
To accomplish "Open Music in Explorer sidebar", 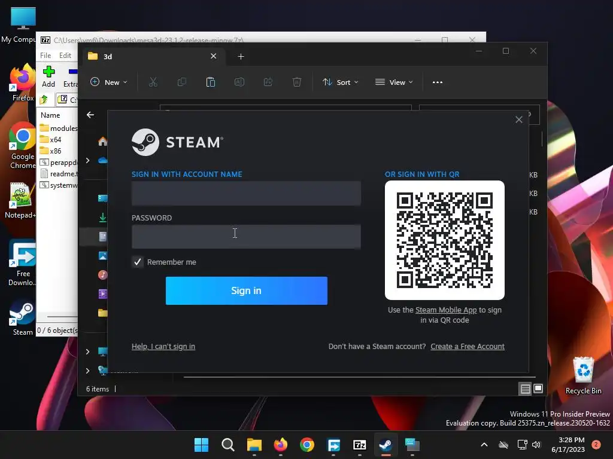I will coord(103,275).
